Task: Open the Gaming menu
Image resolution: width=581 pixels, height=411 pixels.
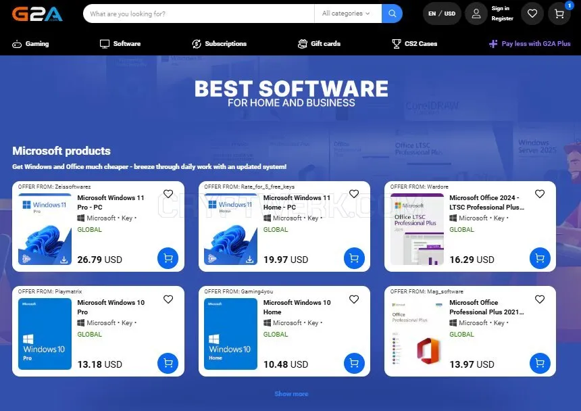Action: click(30, 44)
